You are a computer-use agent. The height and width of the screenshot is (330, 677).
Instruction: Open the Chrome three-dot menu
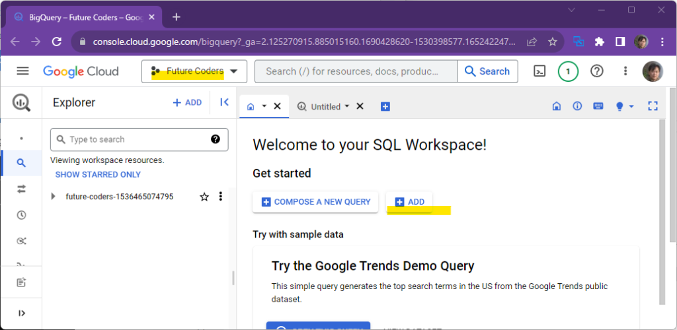tap(662, 42)
